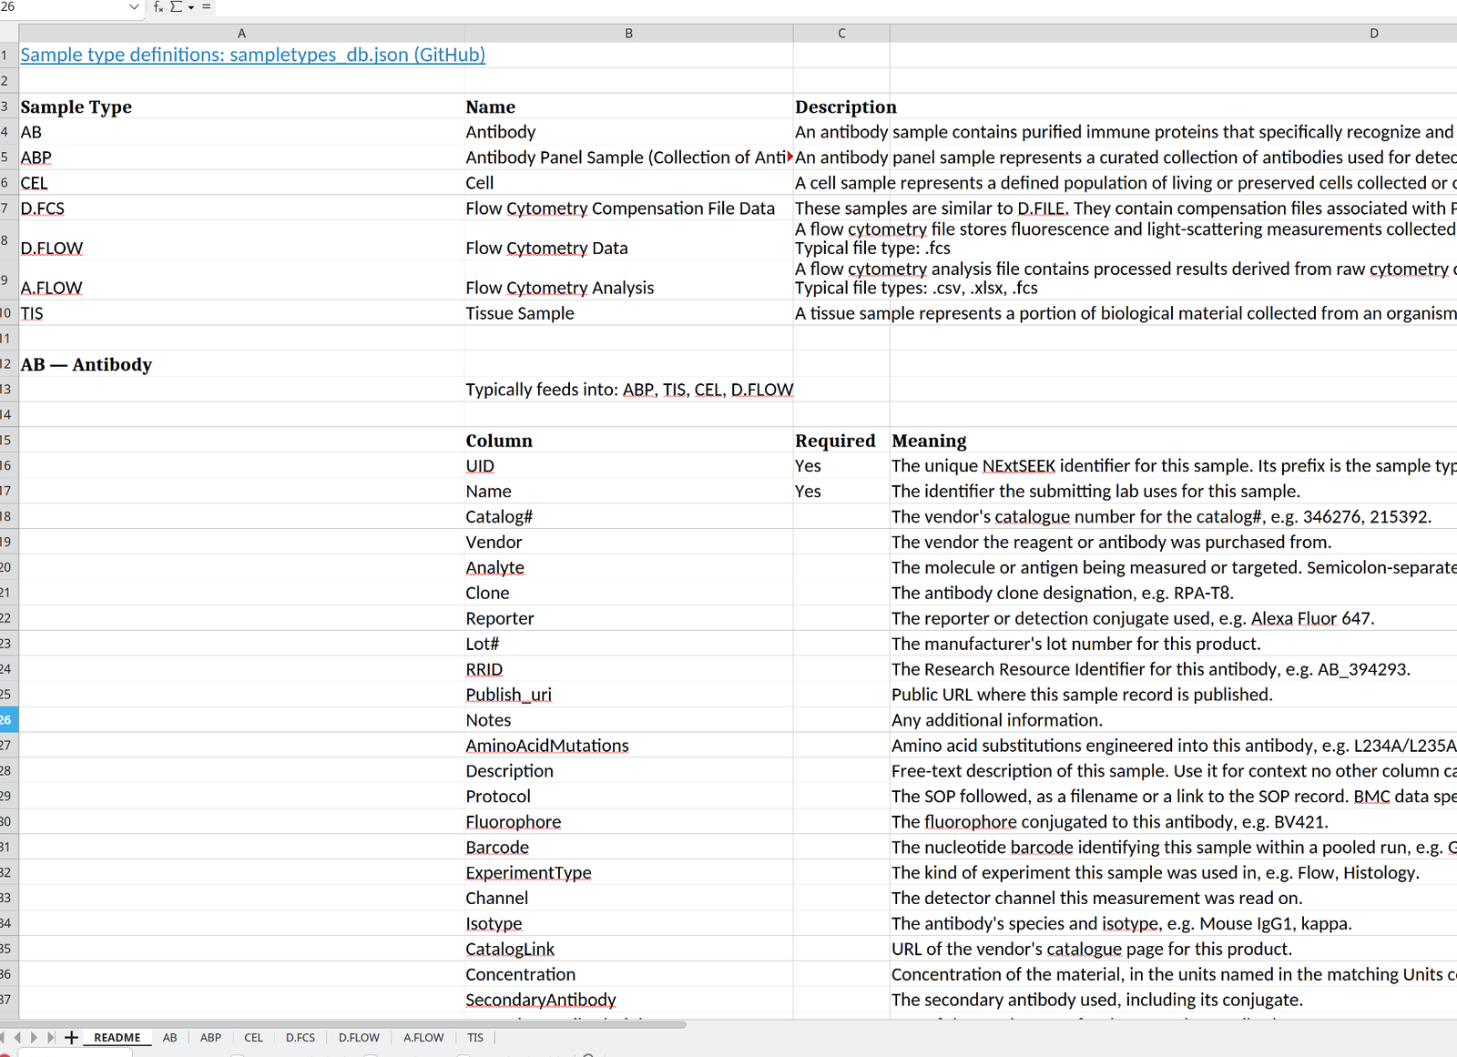1457x1057 pixels.
Task: Select the 'Sample Type' header cell
Action: [x=241, y=107]
